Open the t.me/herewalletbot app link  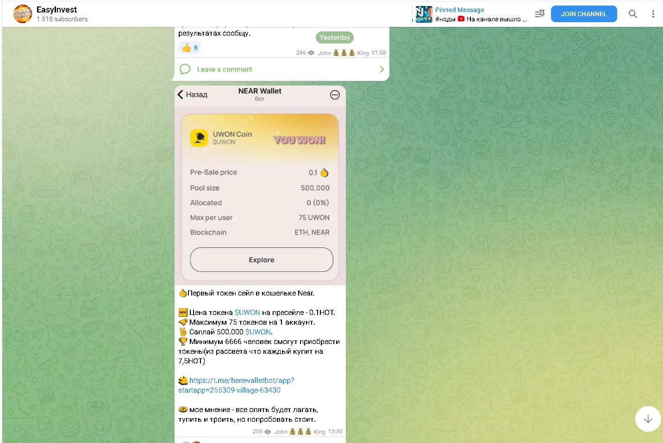tap(236, 385)
